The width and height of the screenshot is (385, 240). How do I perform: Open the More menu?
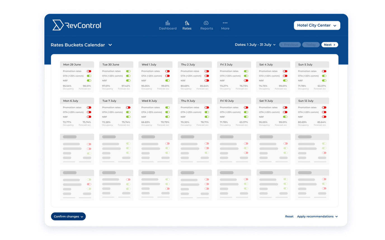coord(225,25)
